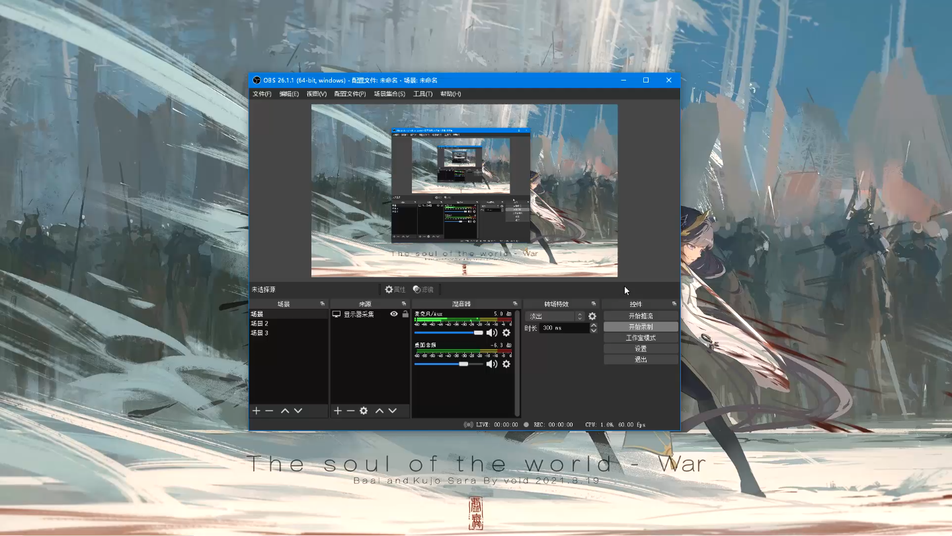Screen dimensions: 952x536
Task: Add a new source with plus icon
Action: (338, 411)
